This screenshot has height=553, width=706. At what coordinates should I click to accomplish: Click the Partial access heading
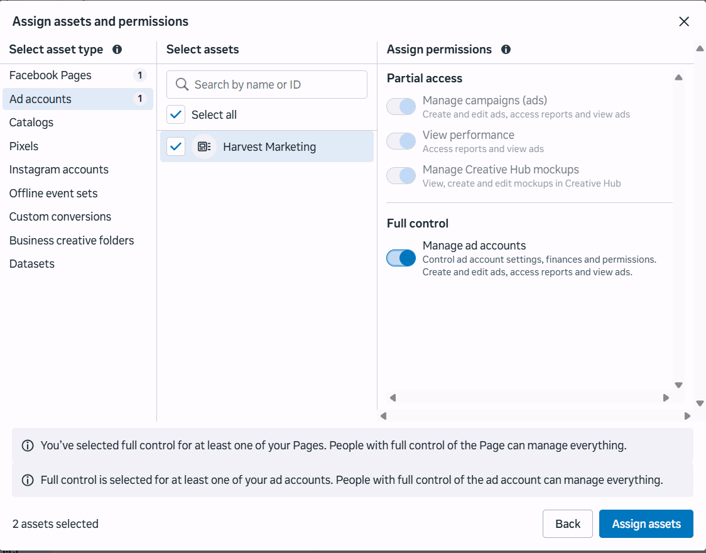424,79
